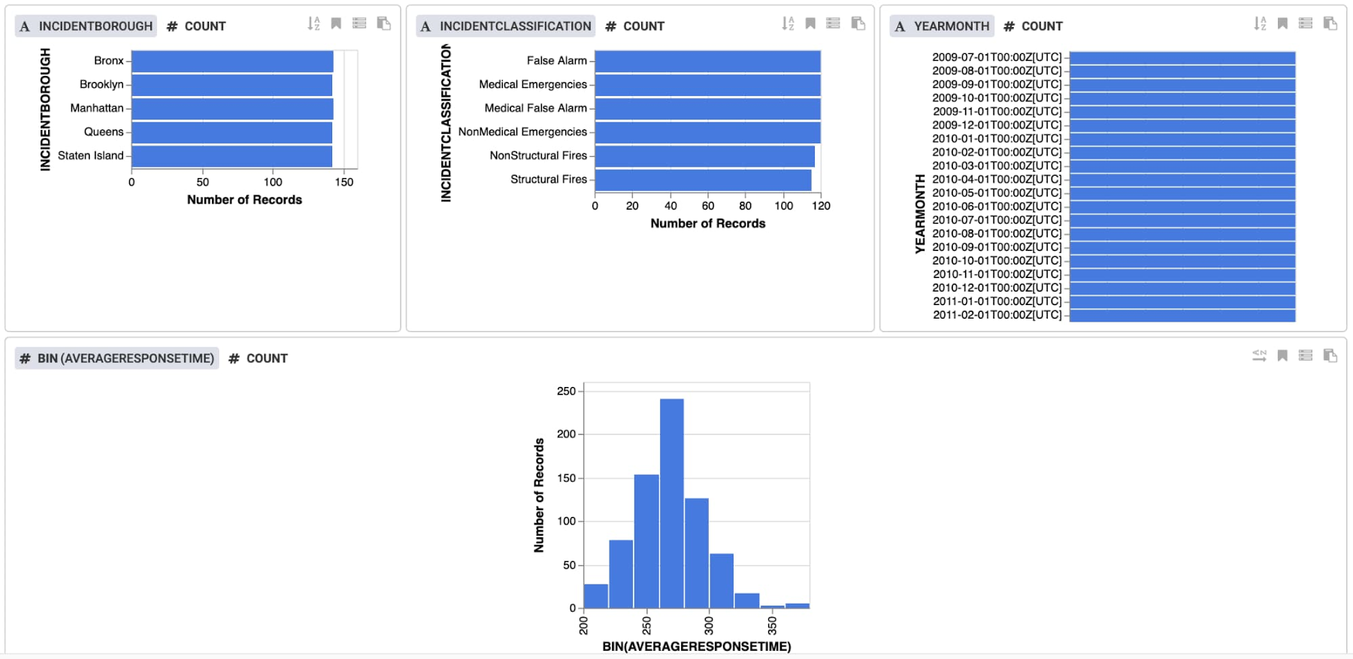Screen dimensions: 1353x659
Task: Click the Queens bar in borough chart
Action: pos(232,132)
